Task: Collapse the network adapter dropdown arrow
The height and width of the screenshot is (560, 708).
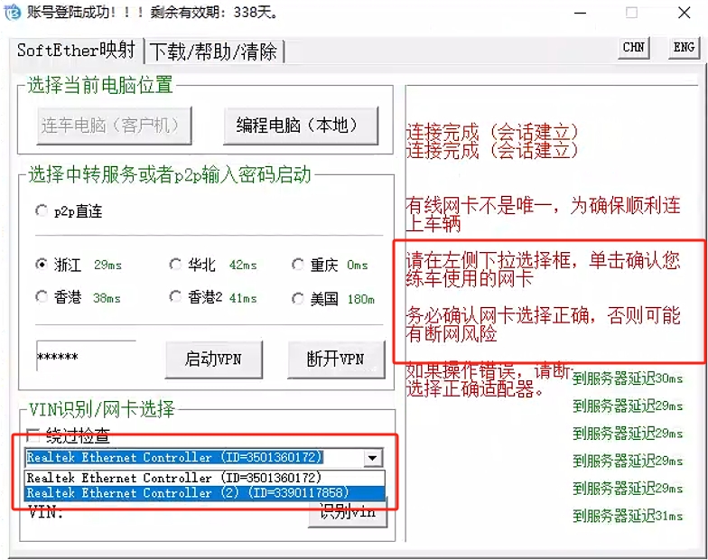Action: [373, 458]
